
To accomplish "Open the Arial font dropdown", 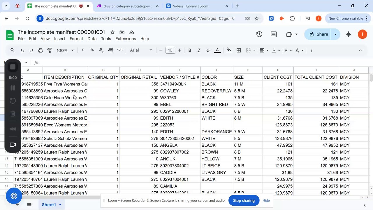I will (x=141, y=50).
